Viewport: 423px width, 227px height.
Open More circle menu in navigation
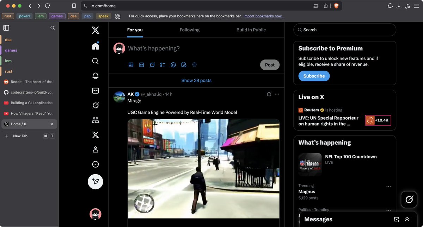(x=95, y=164)
